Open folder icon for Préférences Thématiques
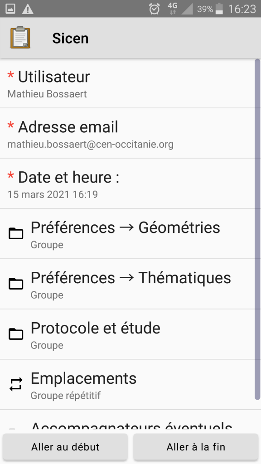Image resolution: width=261 pixels, height=464 pixels. 16,284
